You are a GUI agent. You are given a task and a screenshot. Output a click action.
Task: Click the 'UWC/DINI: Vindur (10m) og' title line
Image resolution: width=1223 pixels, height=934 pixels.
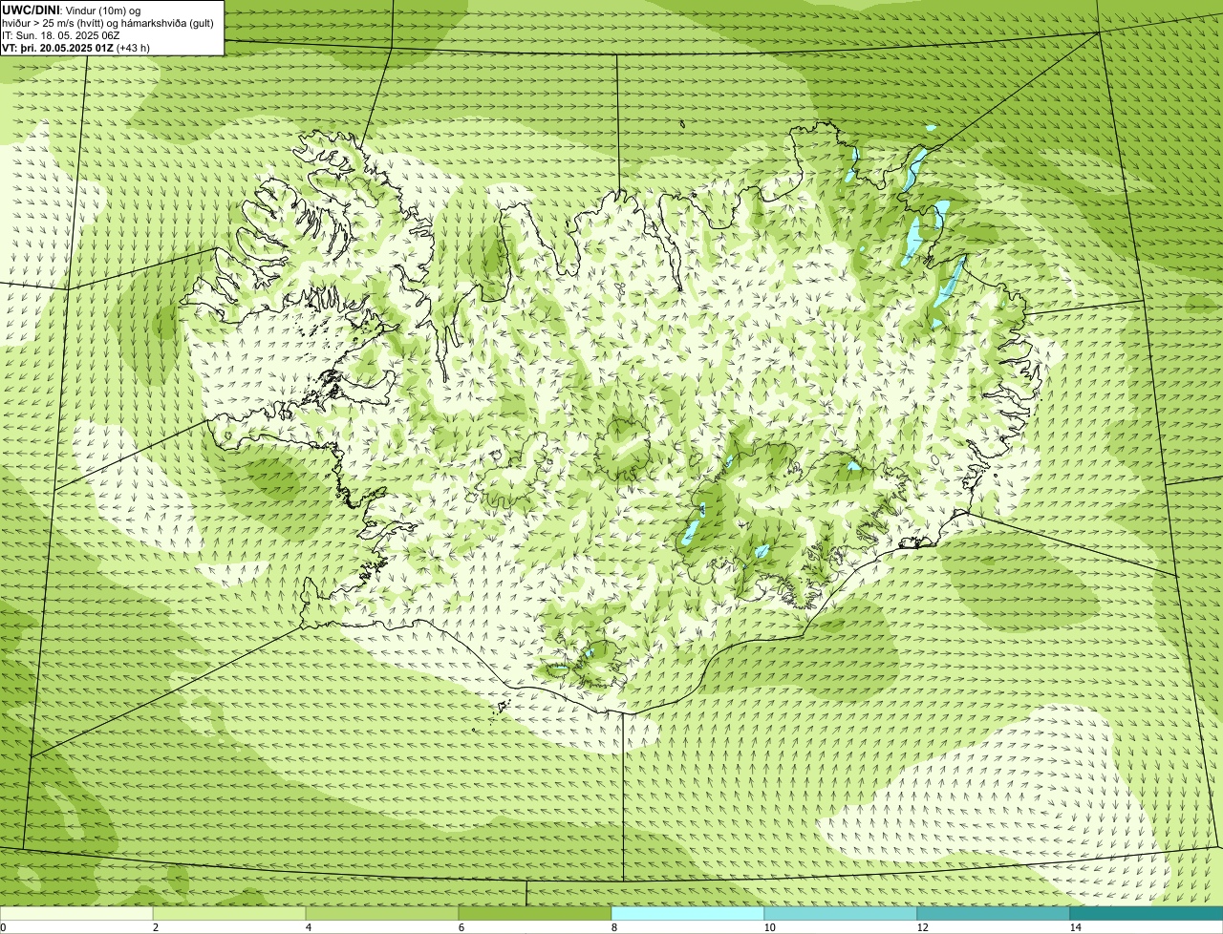click(72, 10)
